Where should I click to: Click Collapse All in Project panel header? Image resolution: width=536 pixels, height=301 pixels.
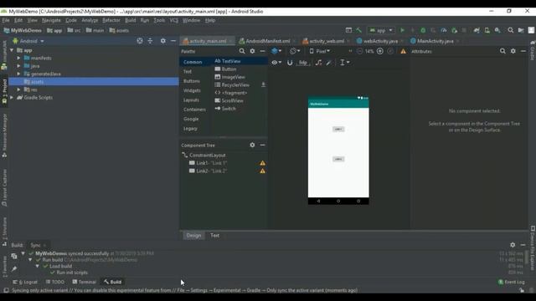pyautogui.click(x=150, y=41)
